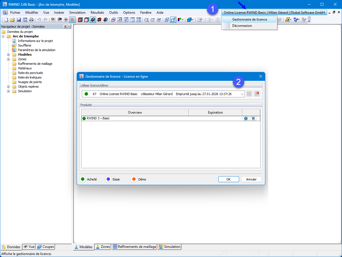Open the Online License combo box dropdown
Image resolution: width=342 pixels, height=257 pixels.
coord(242,94)
